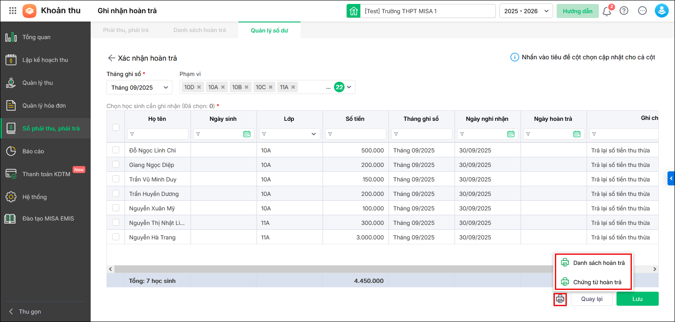The width and height of the screenshot is (675, 322).
Task: Toggle the select-all header checkbox
Action: (116, 127)
